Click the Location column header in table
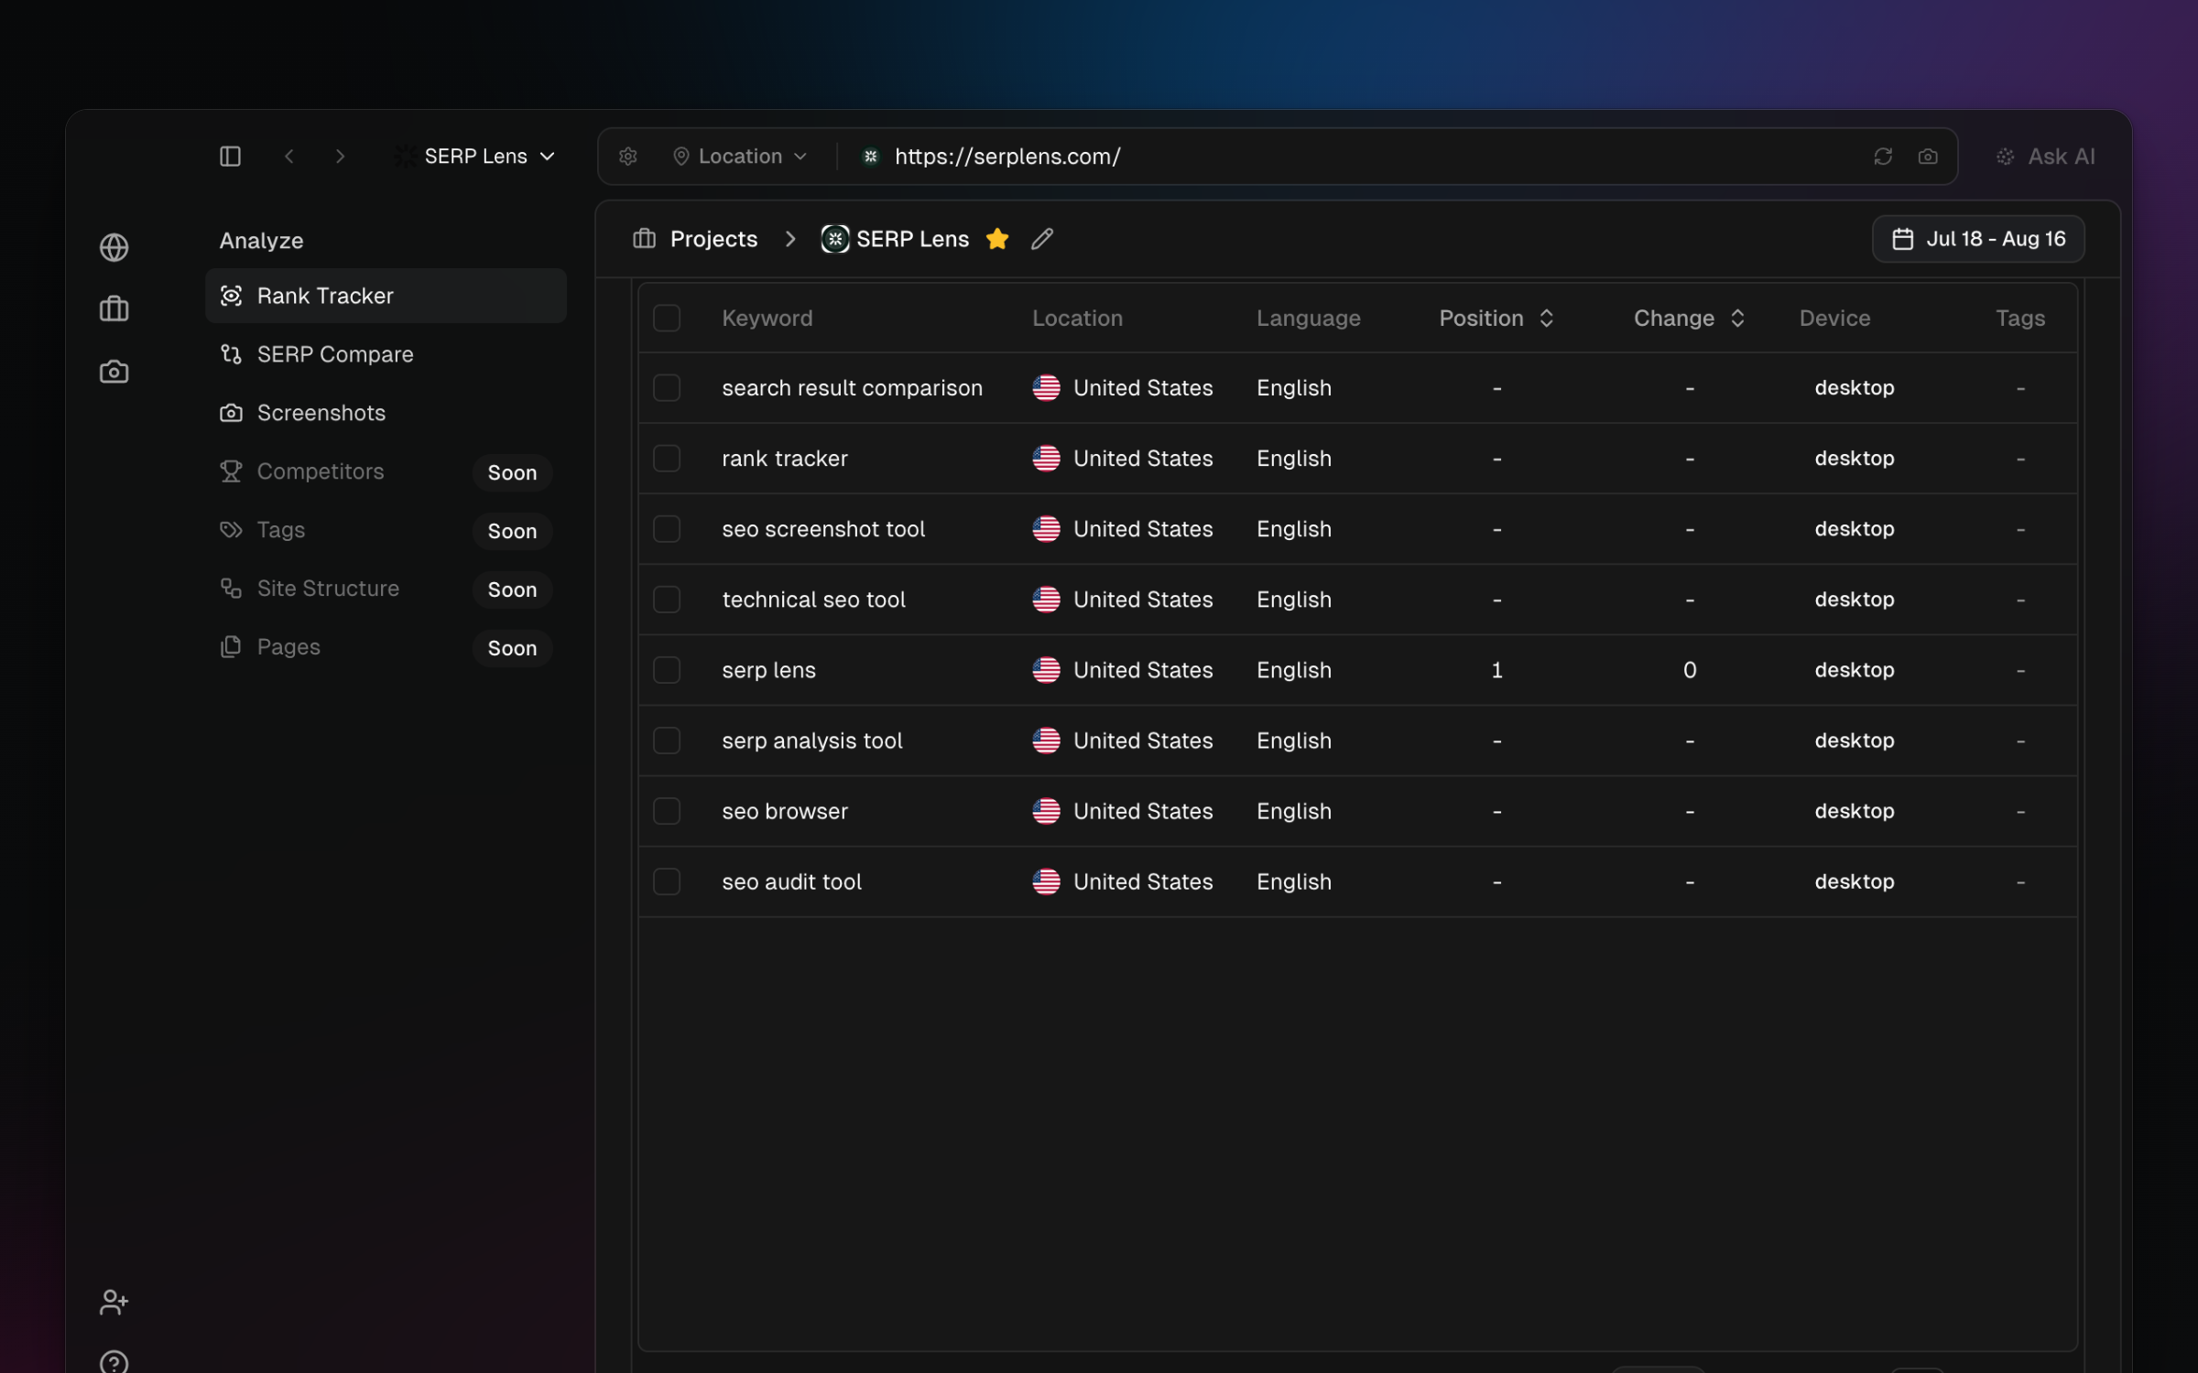The width and height of the screenshot is (2198, 1373). pos(1077,319)
